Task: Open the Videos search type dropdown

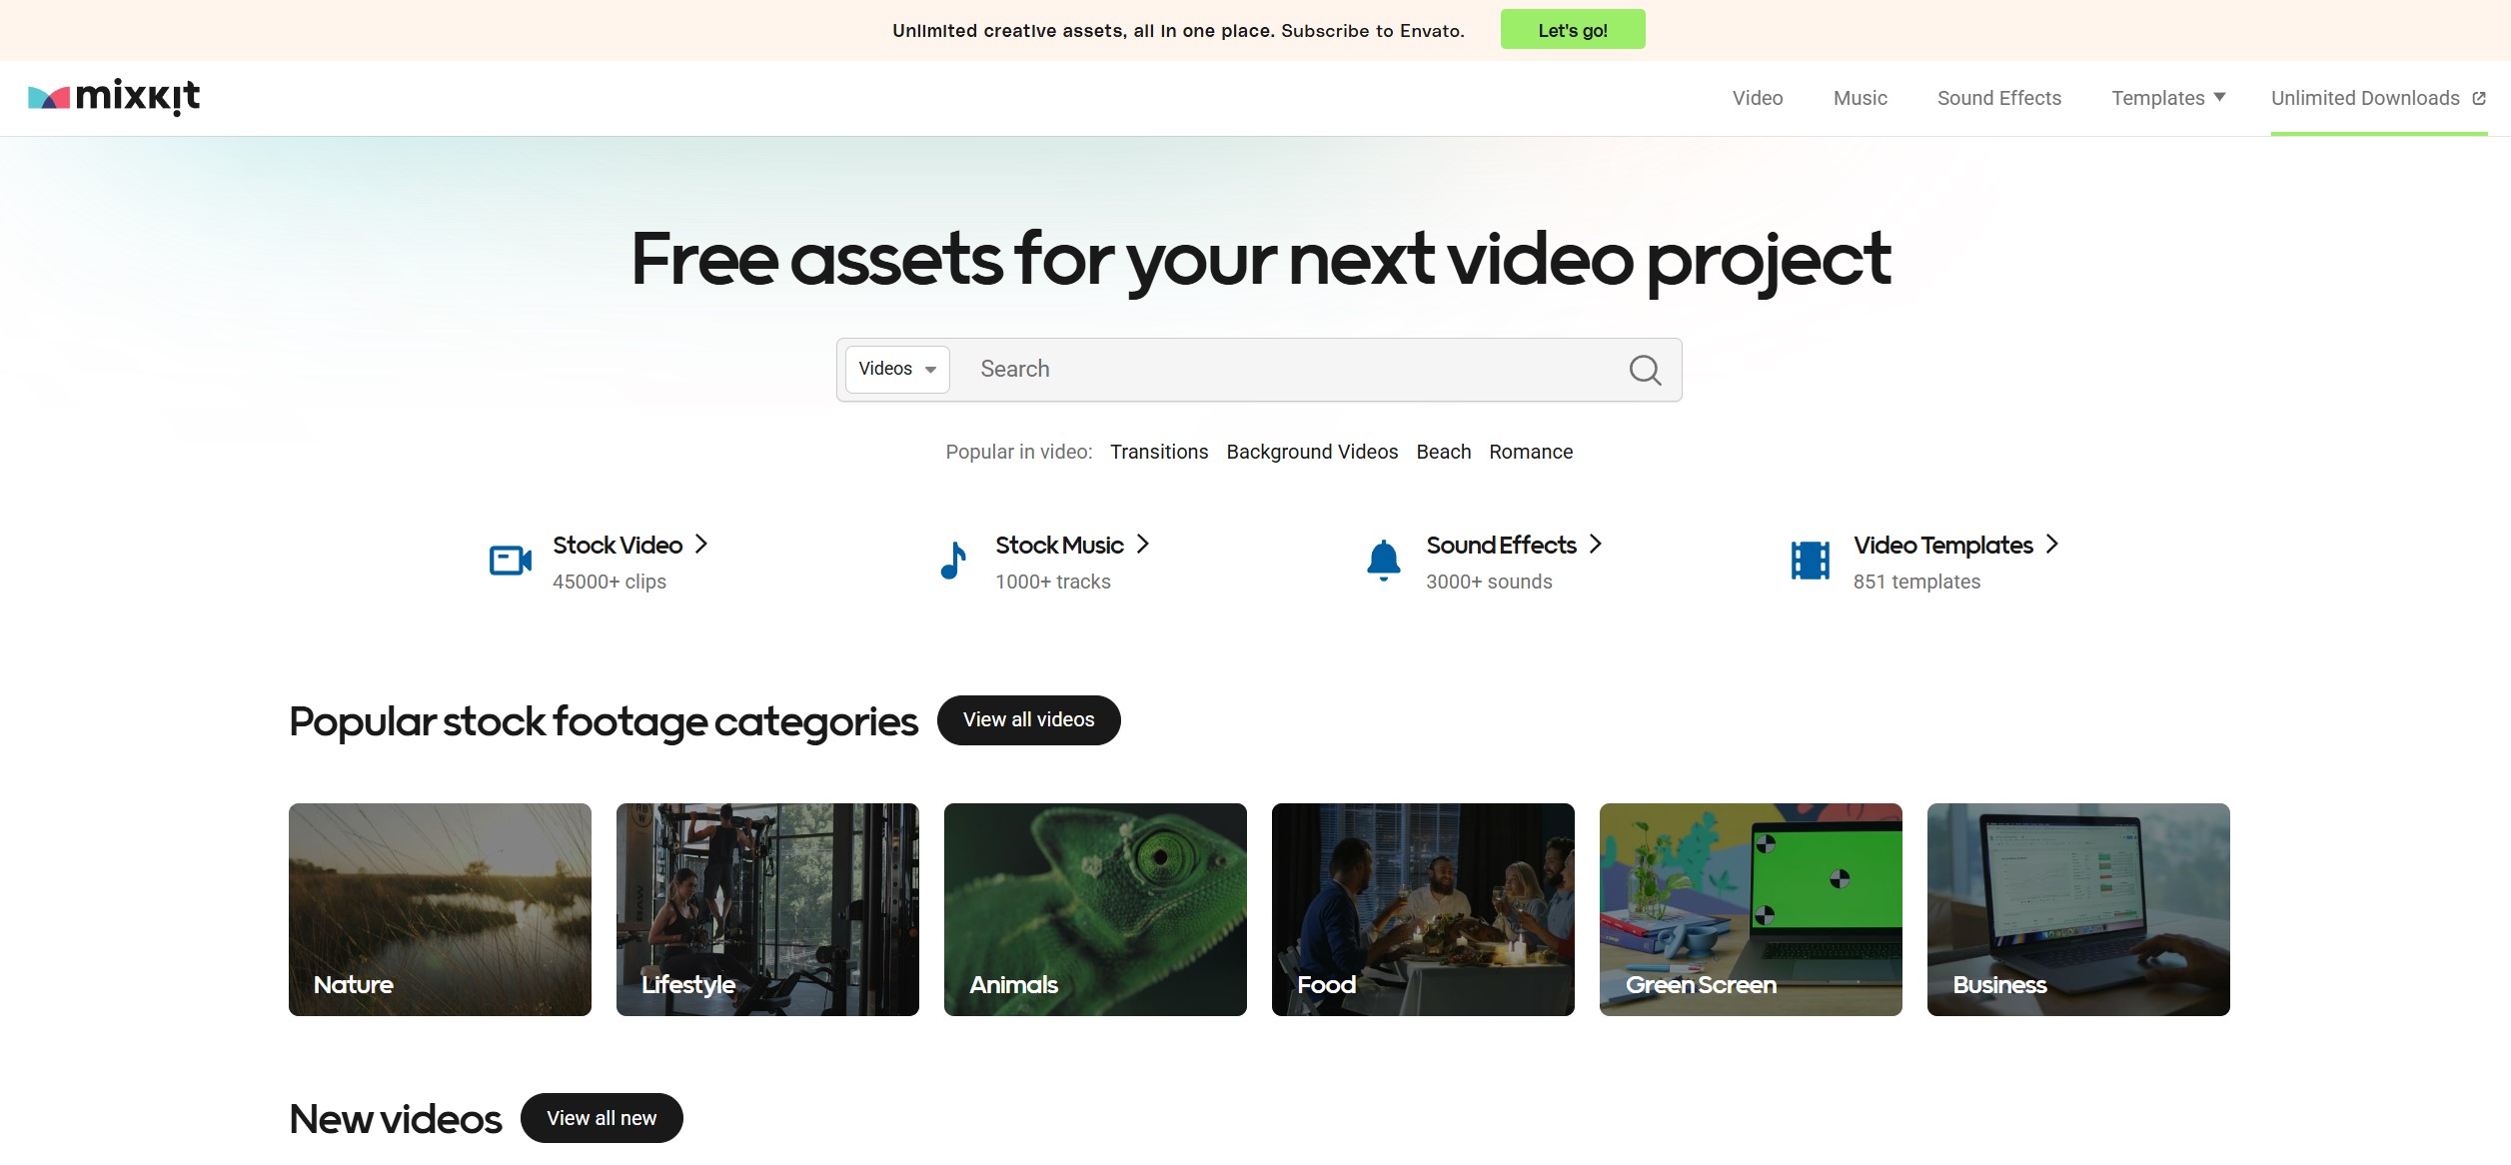Action: 897,370
